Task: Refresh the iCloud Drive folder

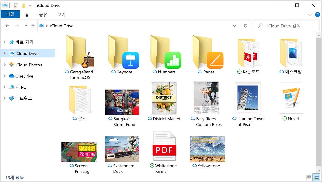Action: 245,26
